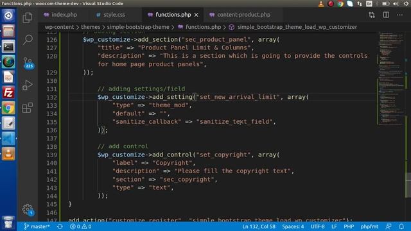Click the add_action line 147 text

[x=210, y=220]
